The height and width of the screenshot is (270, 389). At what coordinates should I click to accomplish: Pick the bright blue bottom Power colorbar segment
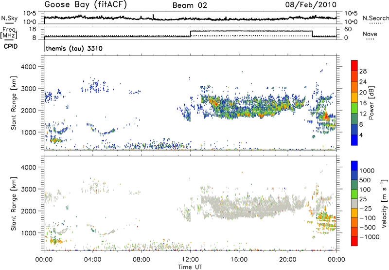tap(354, 140)
